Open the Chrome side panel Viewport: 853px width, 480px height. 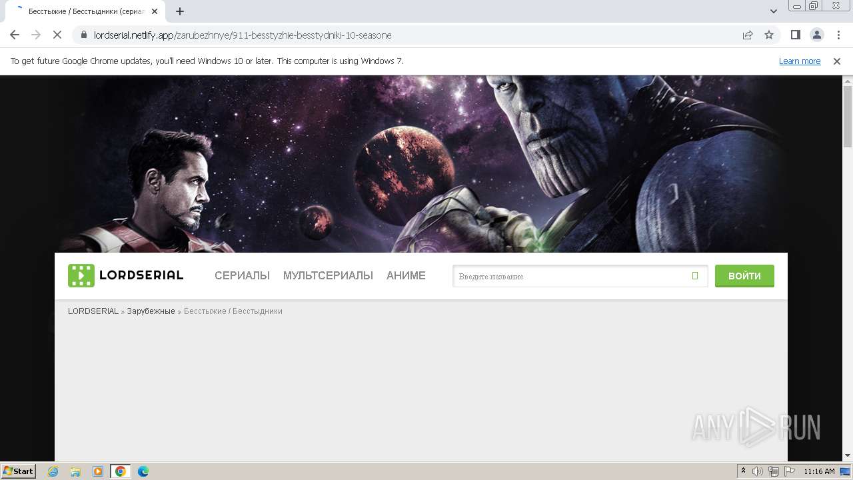tap(795, 35)
